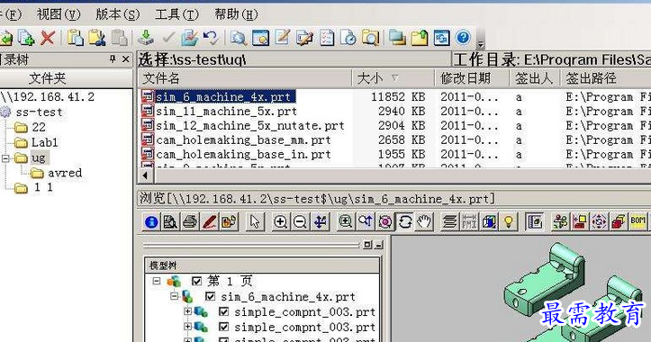Click the 签出路径 column header
The height and width of the screenshot is (342, 651).
click(605, 78)
